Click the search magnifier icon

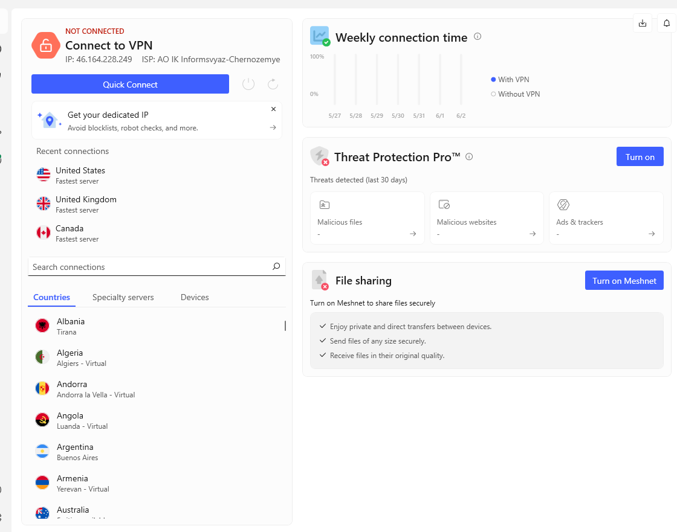tap(276, 266)
